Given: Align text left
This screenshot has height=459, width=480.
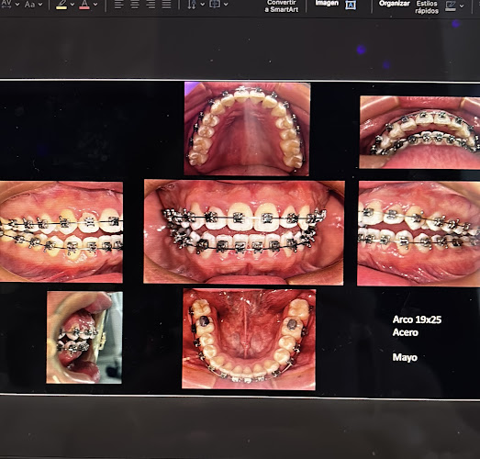Looking at the screenshot, I should 118,4.
